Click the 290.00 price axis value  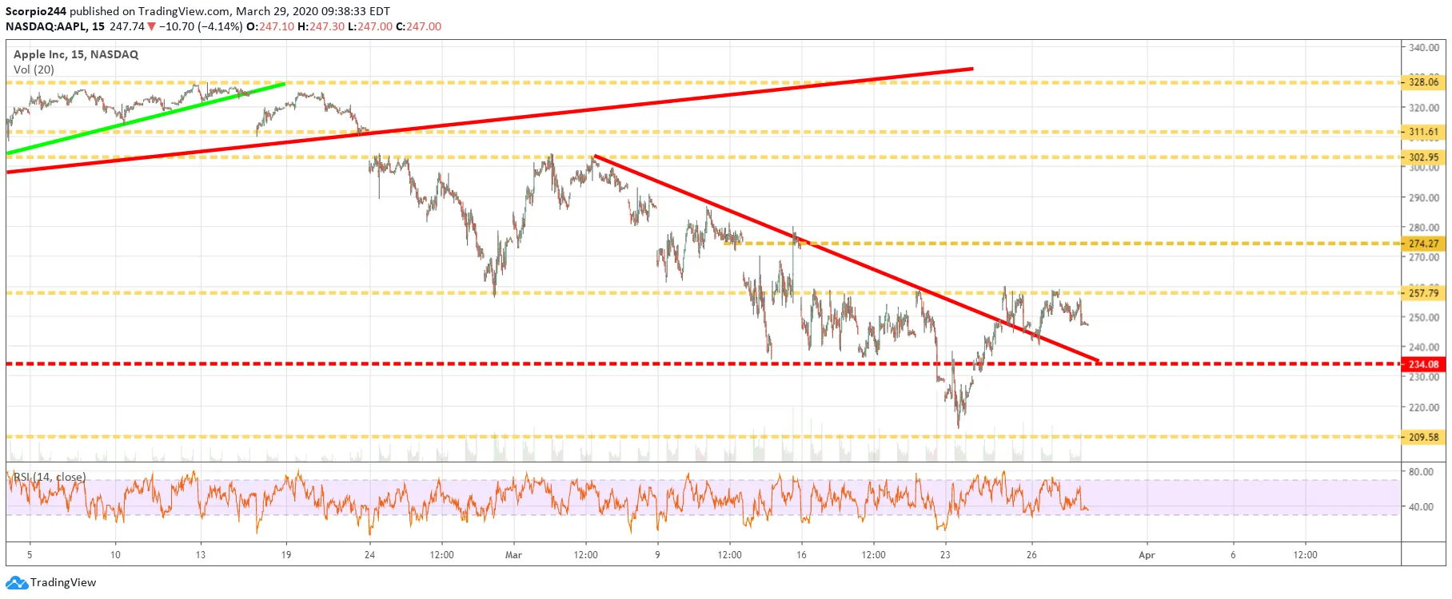click(1424, 197)
